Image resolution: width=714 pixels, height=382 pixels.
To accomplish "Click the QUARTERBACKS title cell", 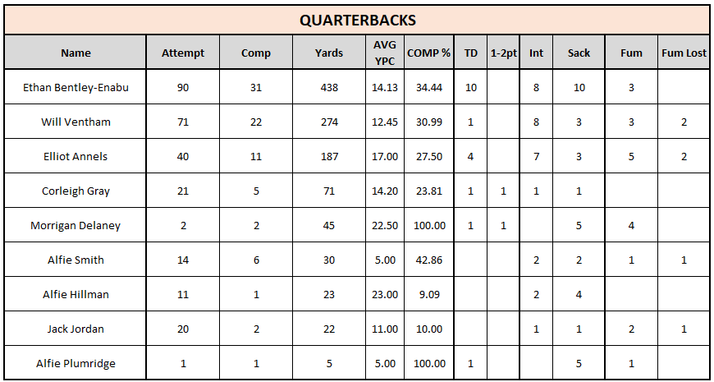I will pyautogui.click(x=357, y=20).
